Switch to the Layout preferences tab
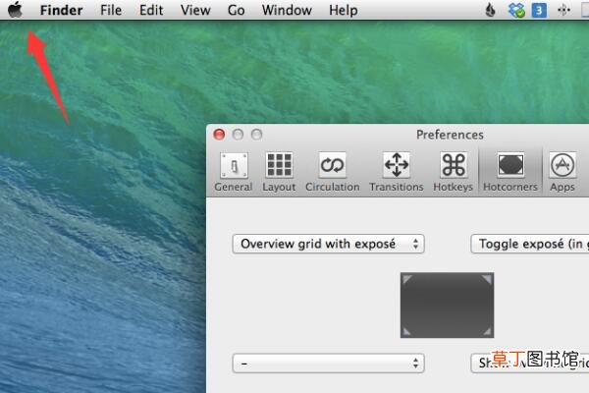Viewport: 589px width, 393px height. pyautogui.click(x=279, y=172)
